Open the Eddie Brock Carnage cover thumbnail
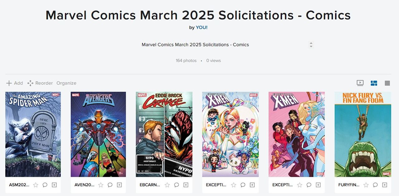The height and width of the screenshot is (196, 399). [x=164, y=134]
